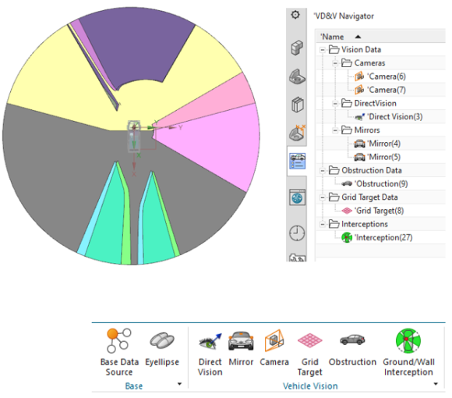Viewport: 452px width, 398px height.
Task: Click the Cameras folder label
Action: pyautogui.click(x=369, y=63)
